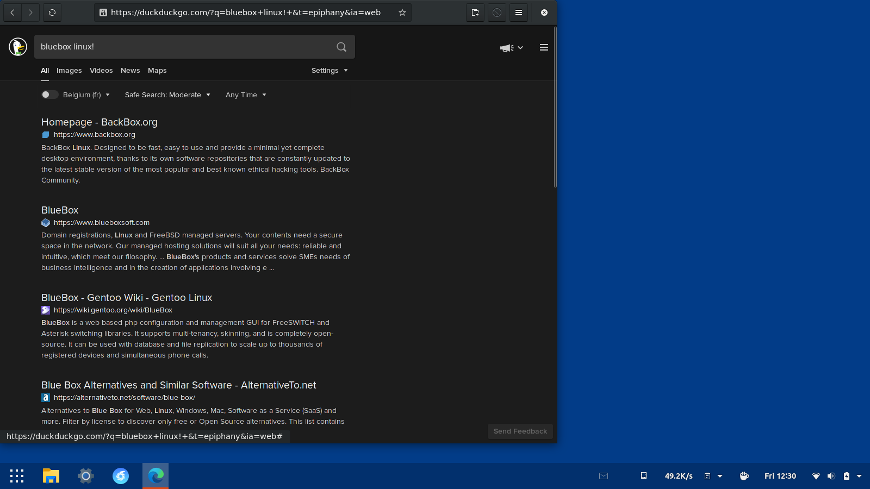This screenshot has width=870, height=489.
Task: Click the Gentoo wiki result favicon
Action: coord(46,310)
